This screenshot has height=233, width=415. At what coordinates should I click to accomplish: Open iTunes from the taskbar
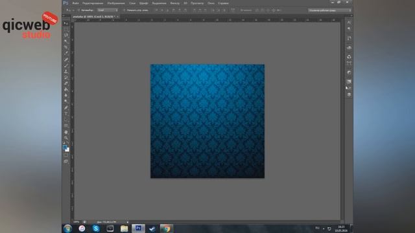(82, 228)
